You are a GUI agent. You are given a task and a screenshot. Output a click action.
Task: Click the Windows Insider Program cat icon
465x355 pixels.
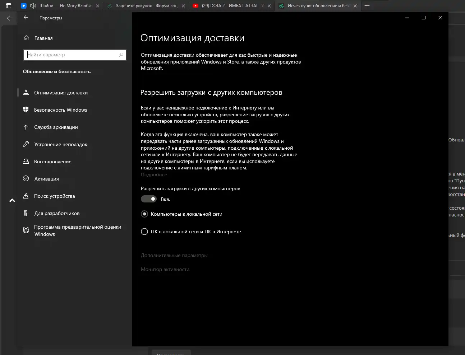(x=26, y=230)
